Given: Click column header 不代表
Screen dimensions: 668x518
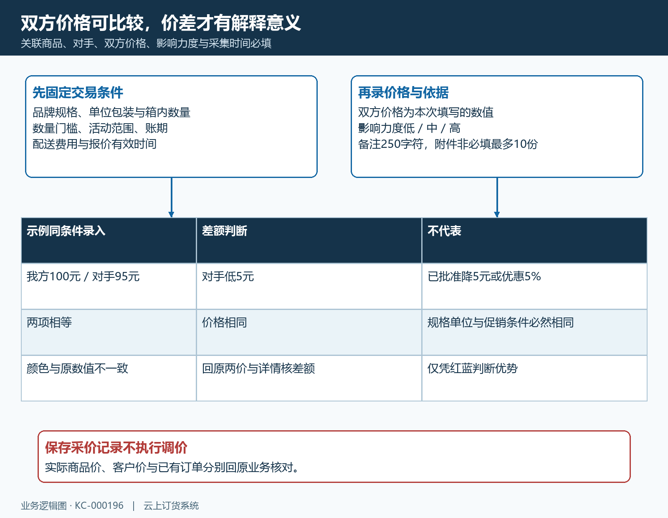Looking at the screenshot, I should [x=534, y=241].
